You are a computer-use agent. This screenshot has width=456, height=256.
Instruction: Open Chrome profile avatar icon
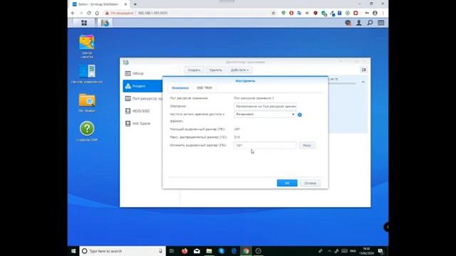[x=375, y=13]
